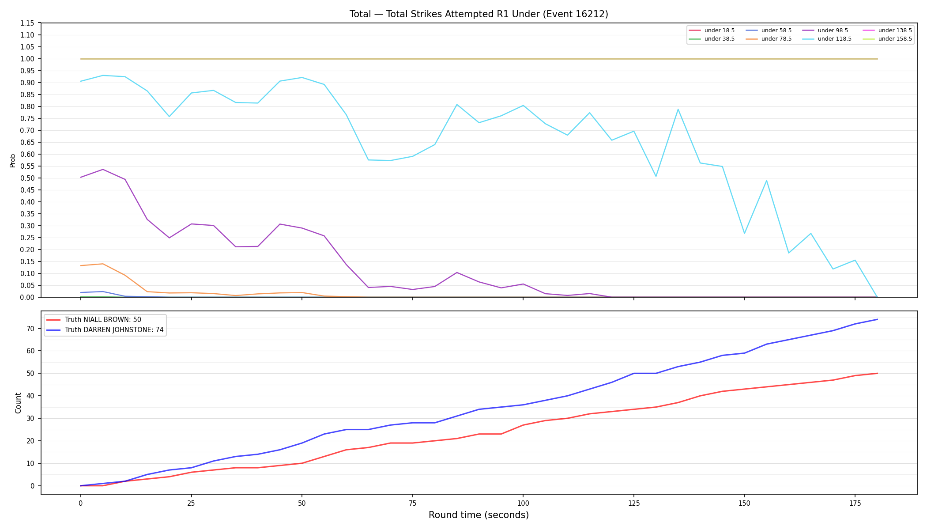Click the "25" round-time x-axis tick

pyautogui.click(x=191, y=503)
